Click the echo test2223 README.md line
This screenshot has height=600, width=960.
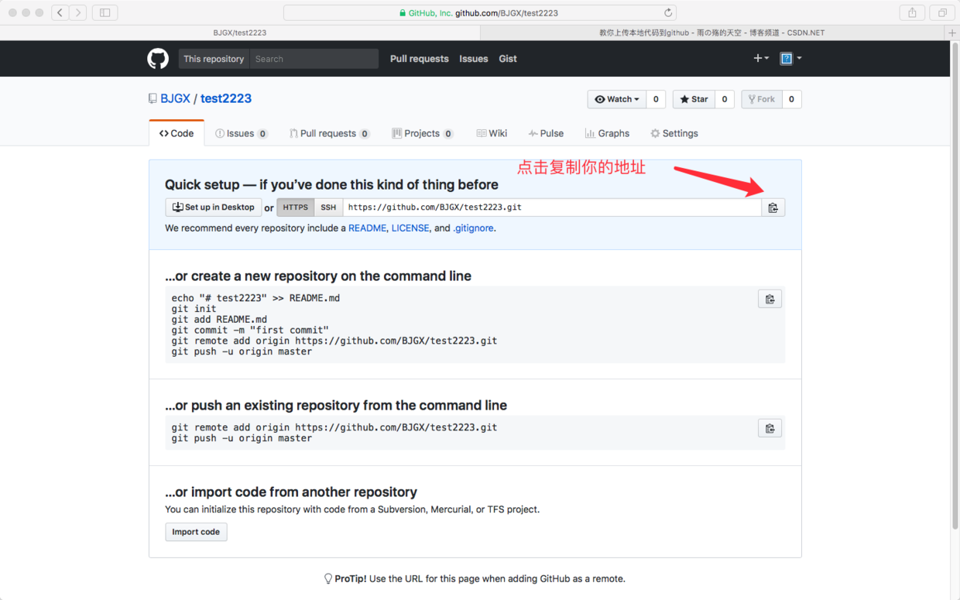[x=255, y=298]
